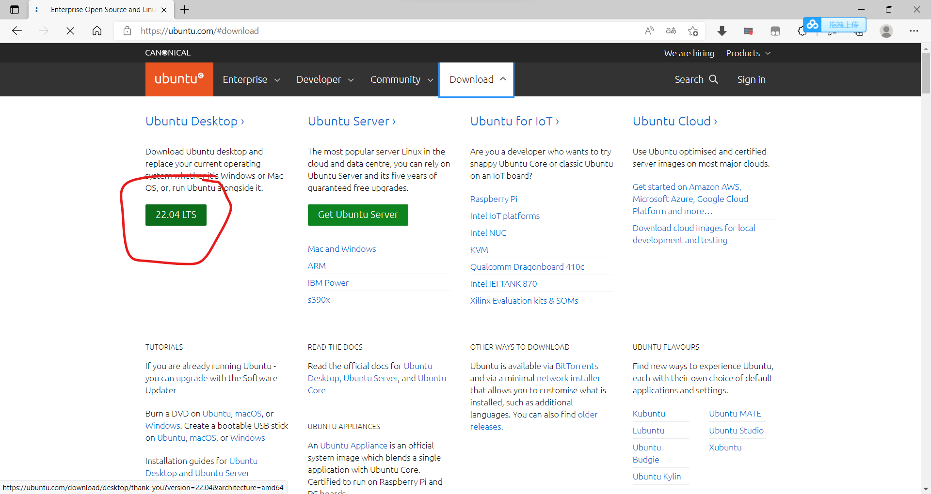View site info lock icon

[x=128, y=31]
